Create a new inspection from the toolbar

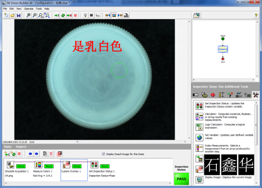click(7, 15)
